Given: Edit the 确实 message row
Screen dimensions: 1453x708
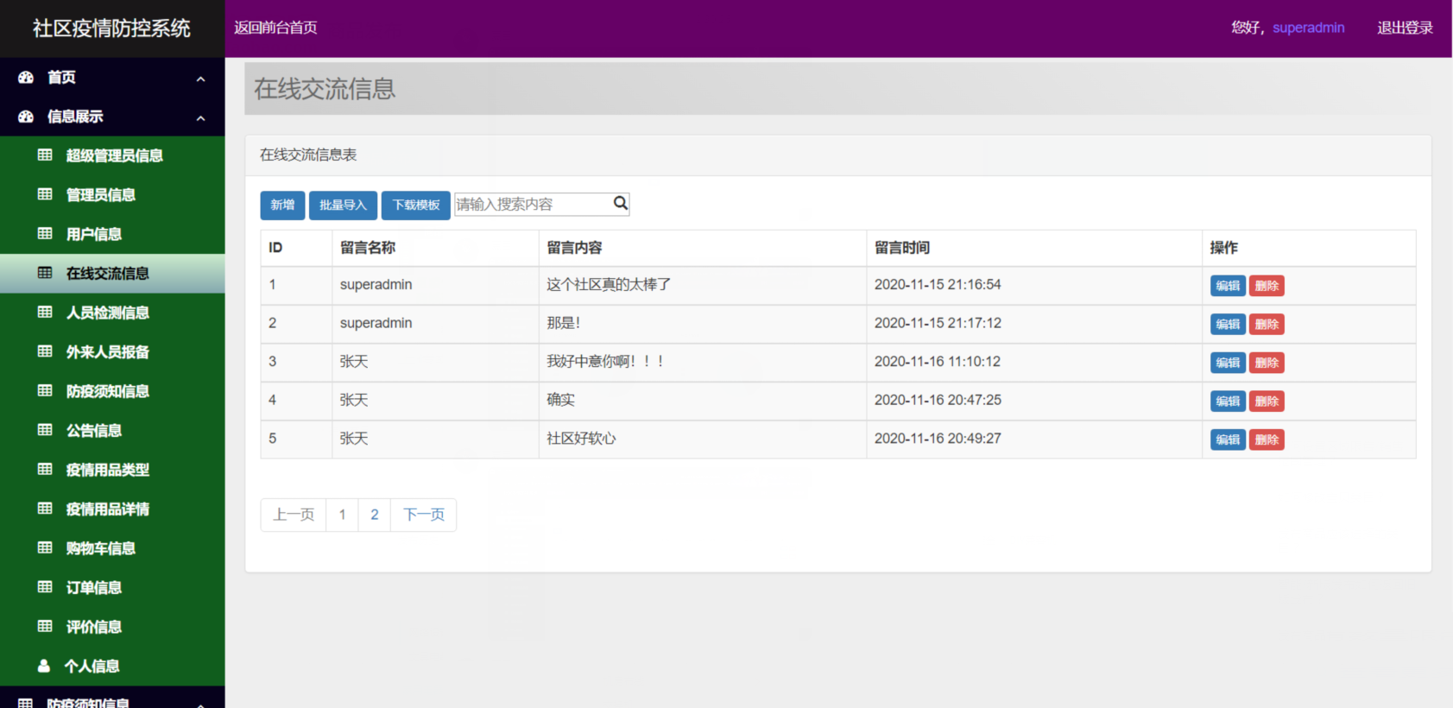Looking at the screenshot, I should click(1228, 401).
